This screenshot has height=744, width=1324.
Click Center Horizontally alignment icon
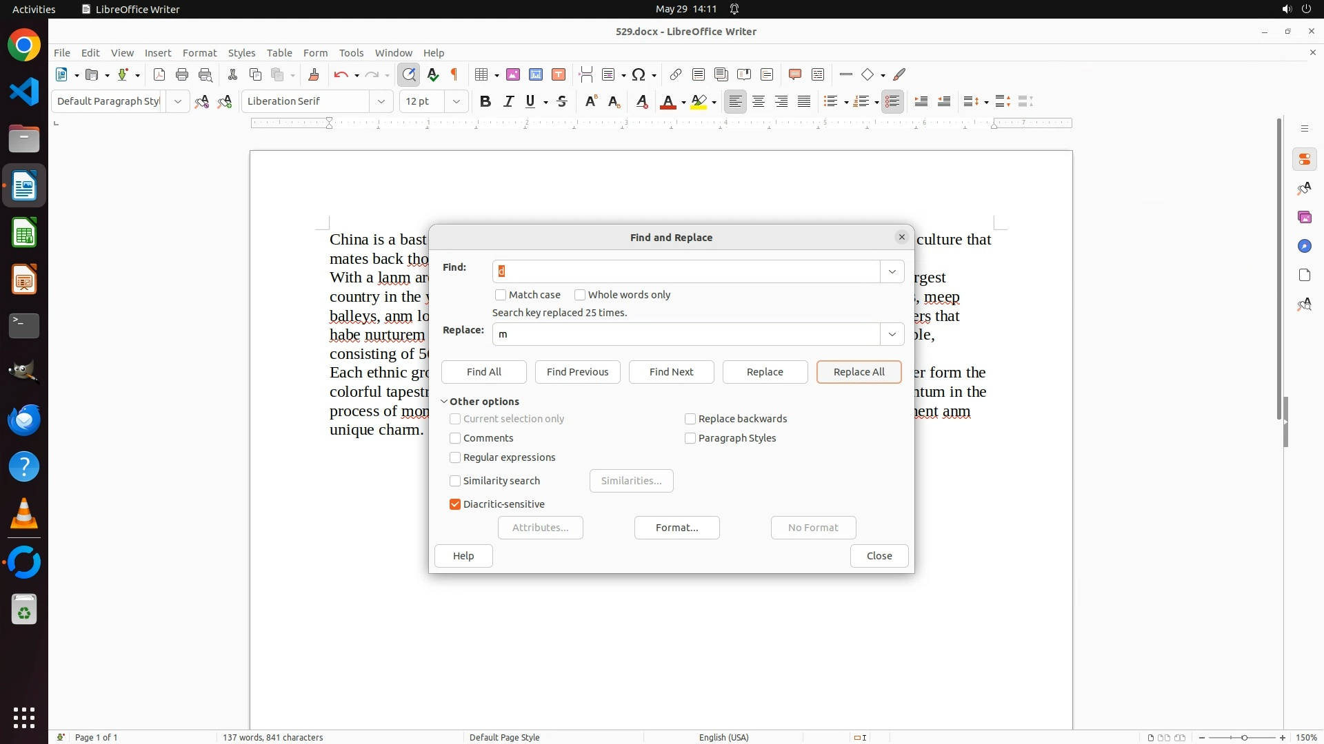(x=759, y=101)
